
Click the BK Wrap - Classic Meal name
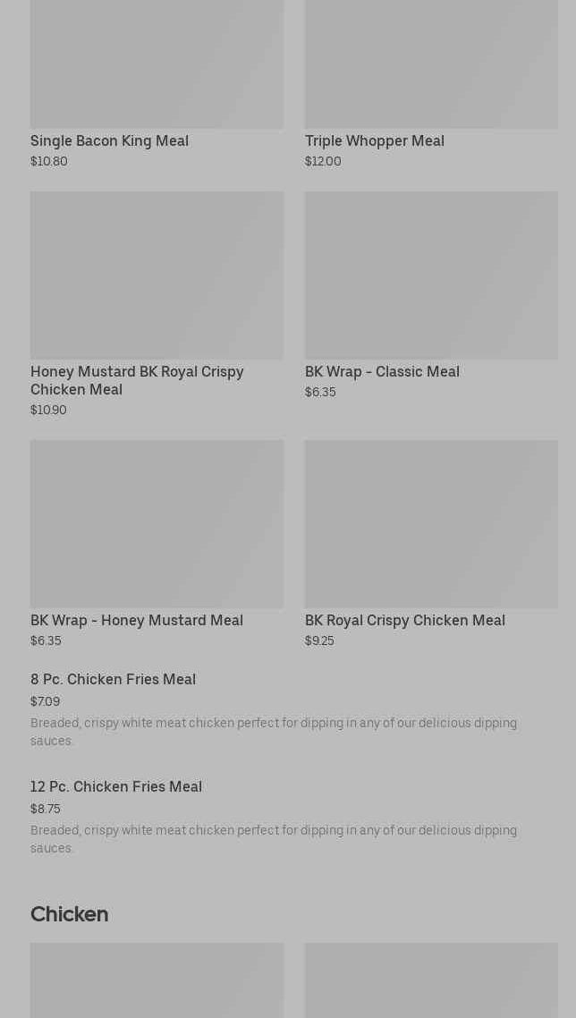coord(382,372)
